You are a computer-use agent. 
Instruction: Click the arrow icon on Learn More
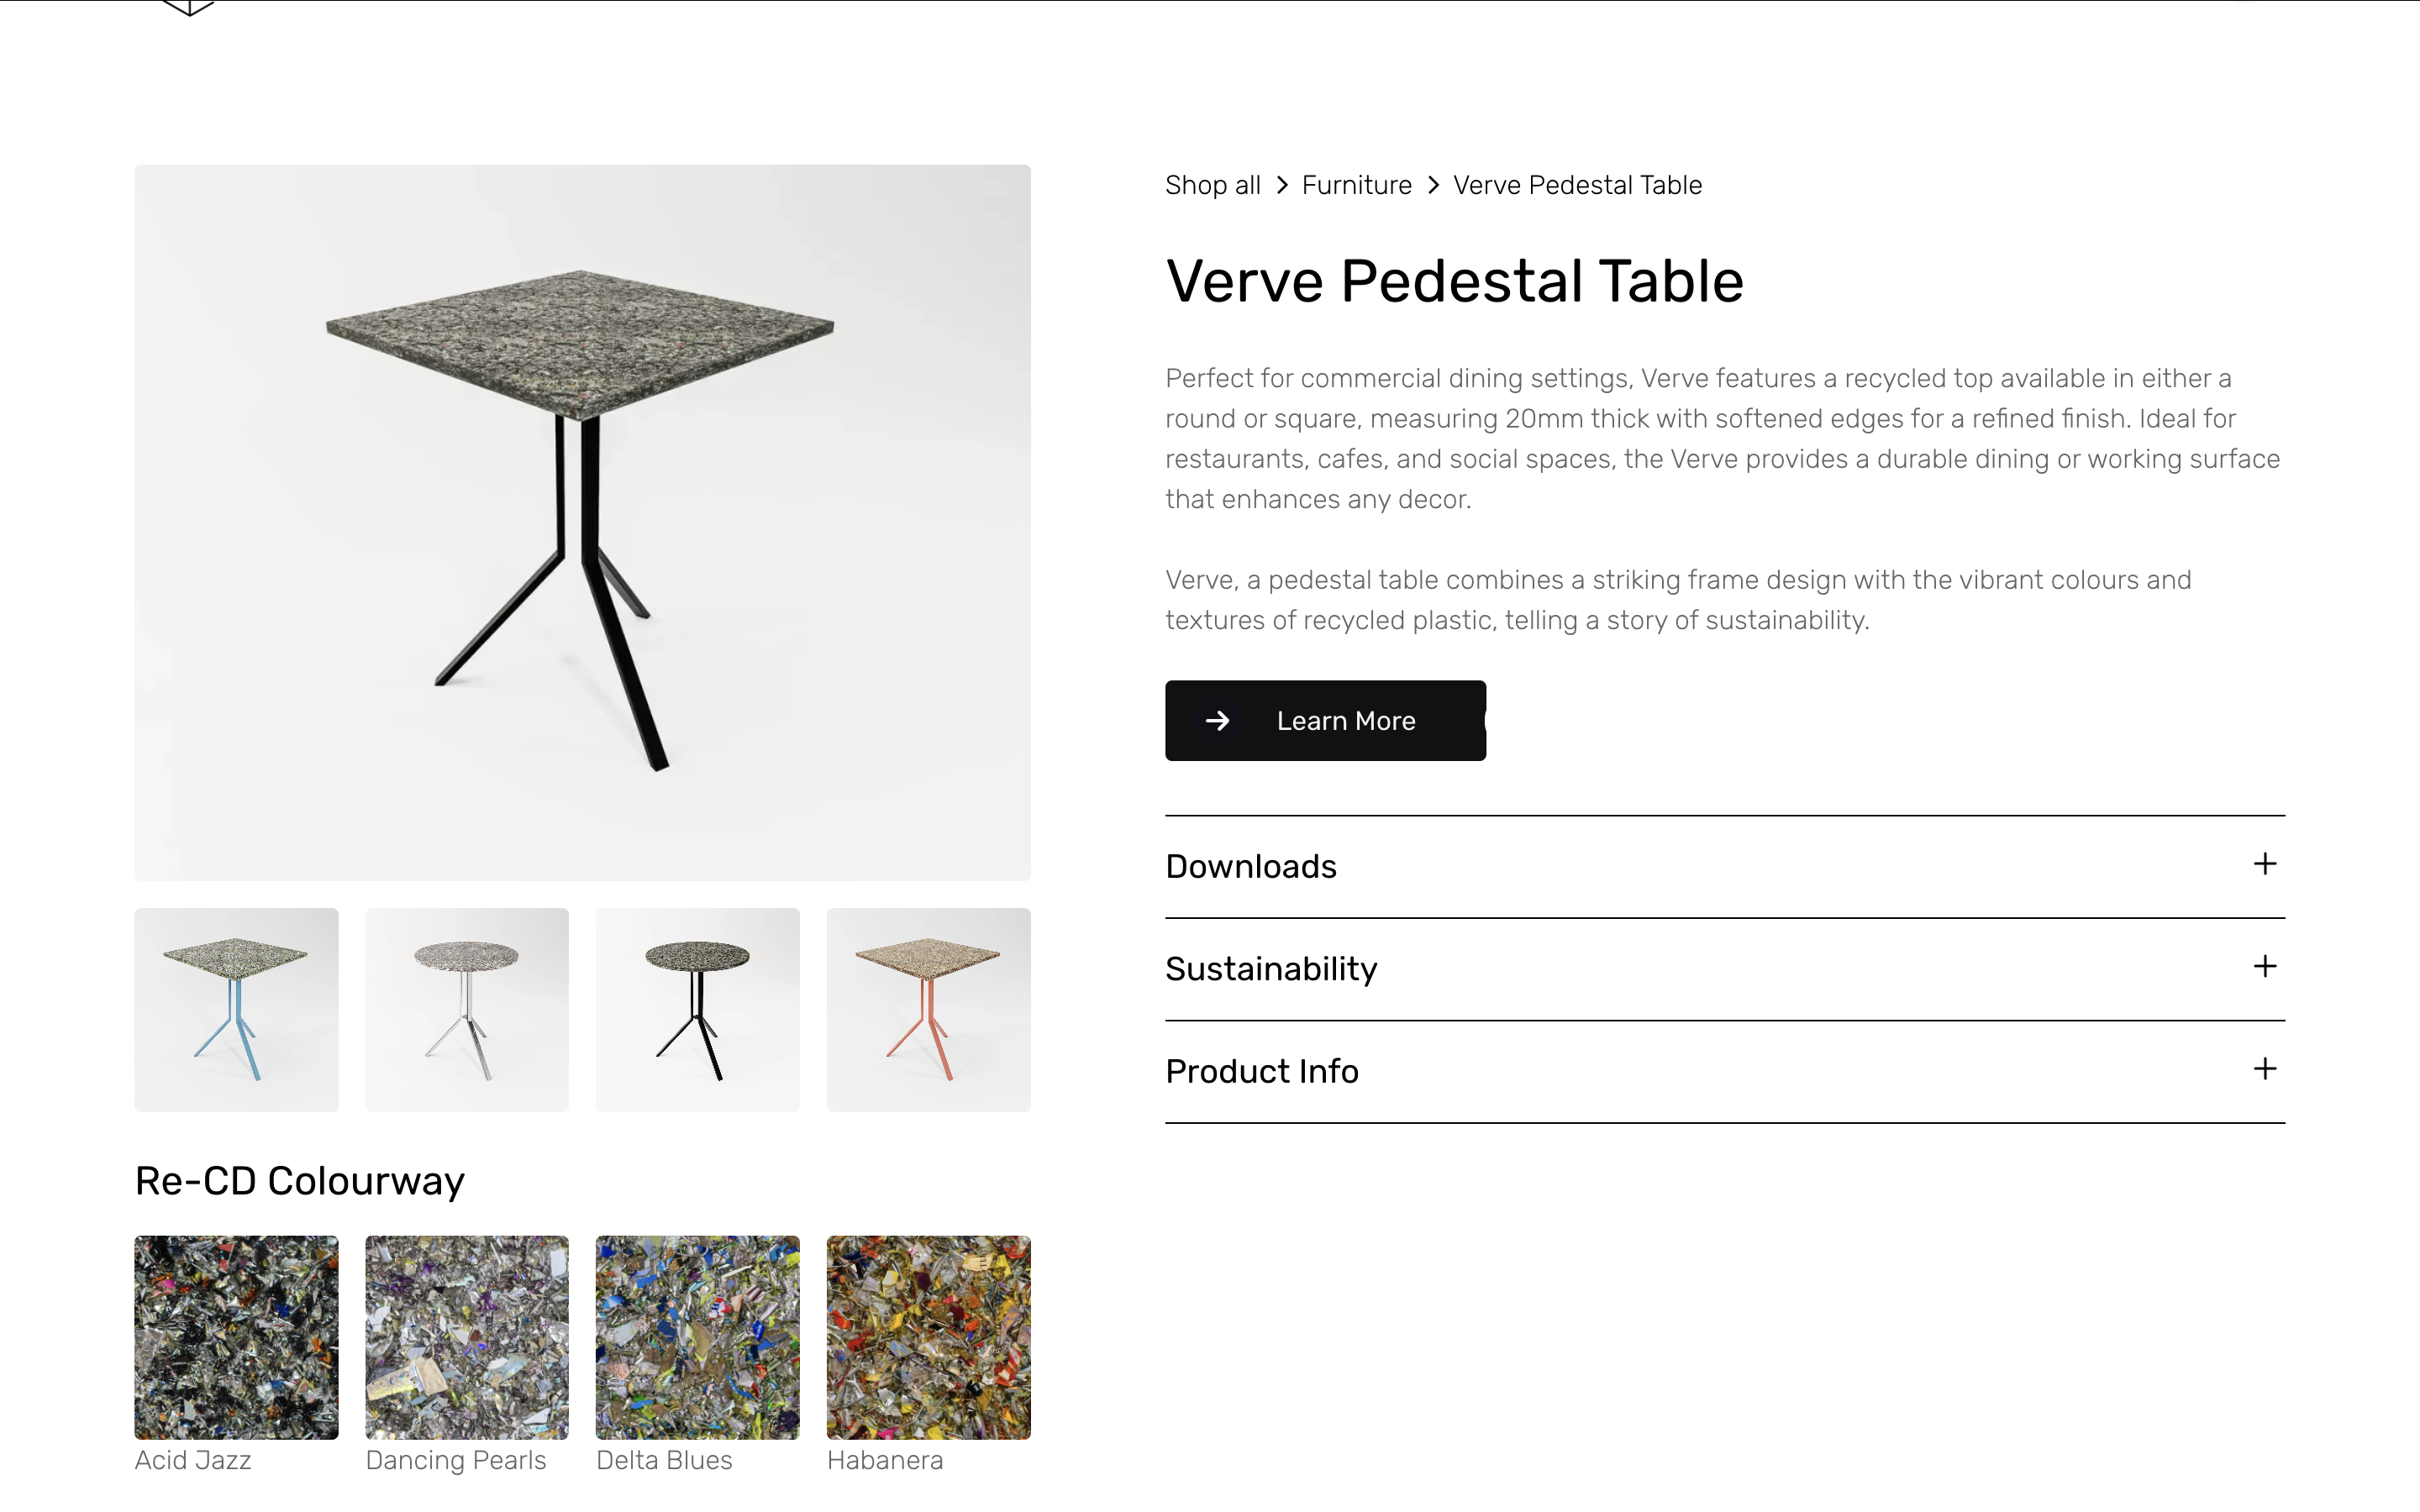coord(1217,721)
